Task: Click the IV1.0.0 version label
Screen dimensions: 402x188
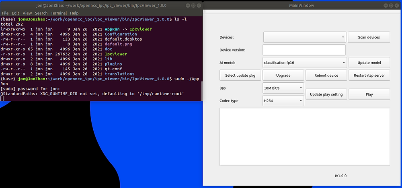Action: coord(340,176)
